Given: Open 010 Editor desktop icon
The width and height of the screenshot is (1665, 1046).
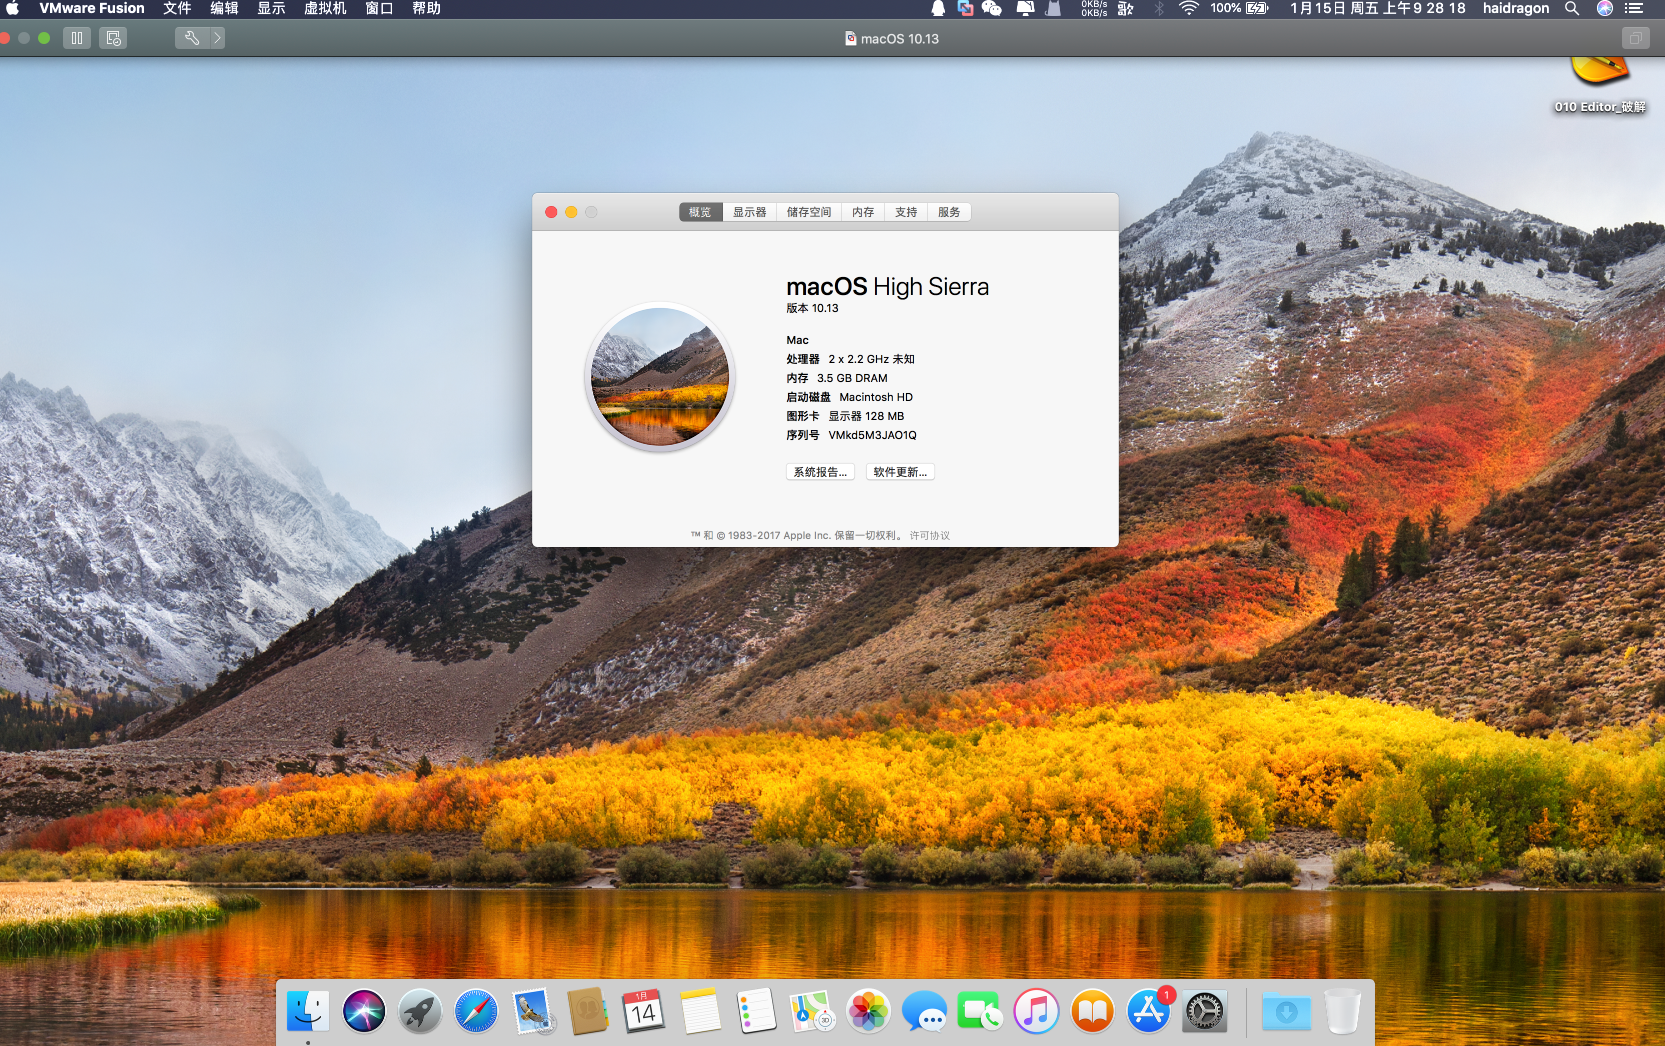Looking at the screenshot, I should [1599, 86].
